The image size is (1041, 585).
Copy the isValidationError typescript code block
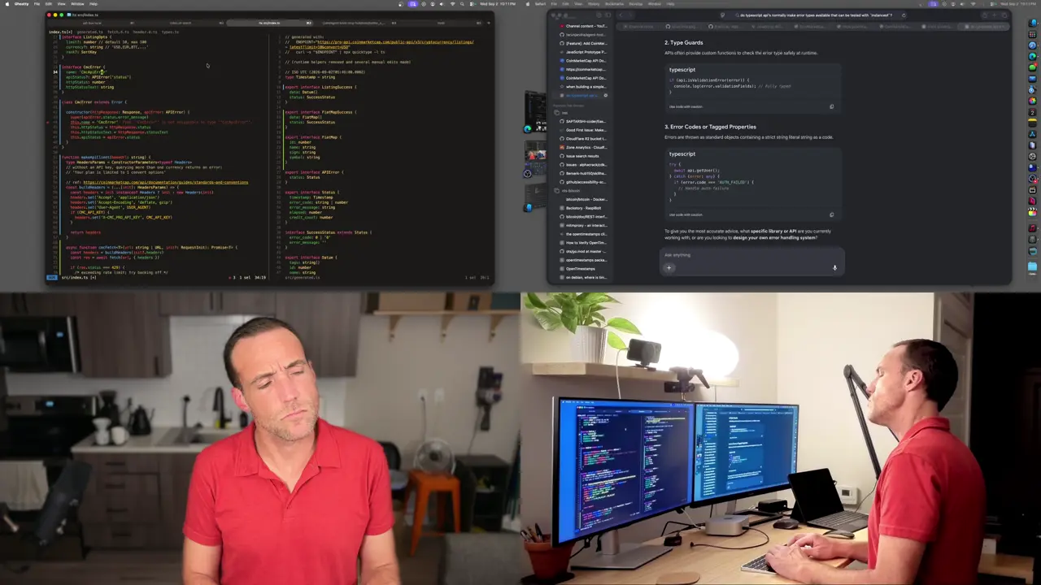click(831, 106)
